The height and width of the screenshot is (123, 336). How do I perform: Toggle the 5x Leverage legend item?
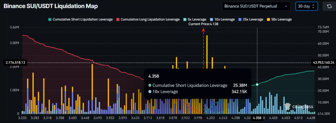pyautogui.click(x=195, y=19)
